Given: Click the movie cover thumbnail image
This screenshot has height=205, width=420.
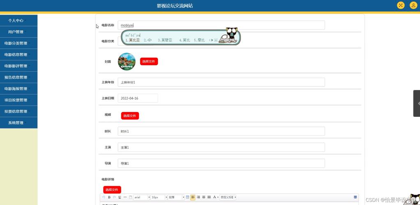Looking at the screenshot, I should pyautogui.click(x=126, y=61).
